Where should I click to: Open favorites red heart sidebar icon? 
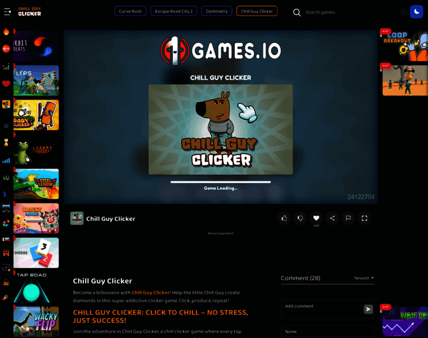point(6,83)
